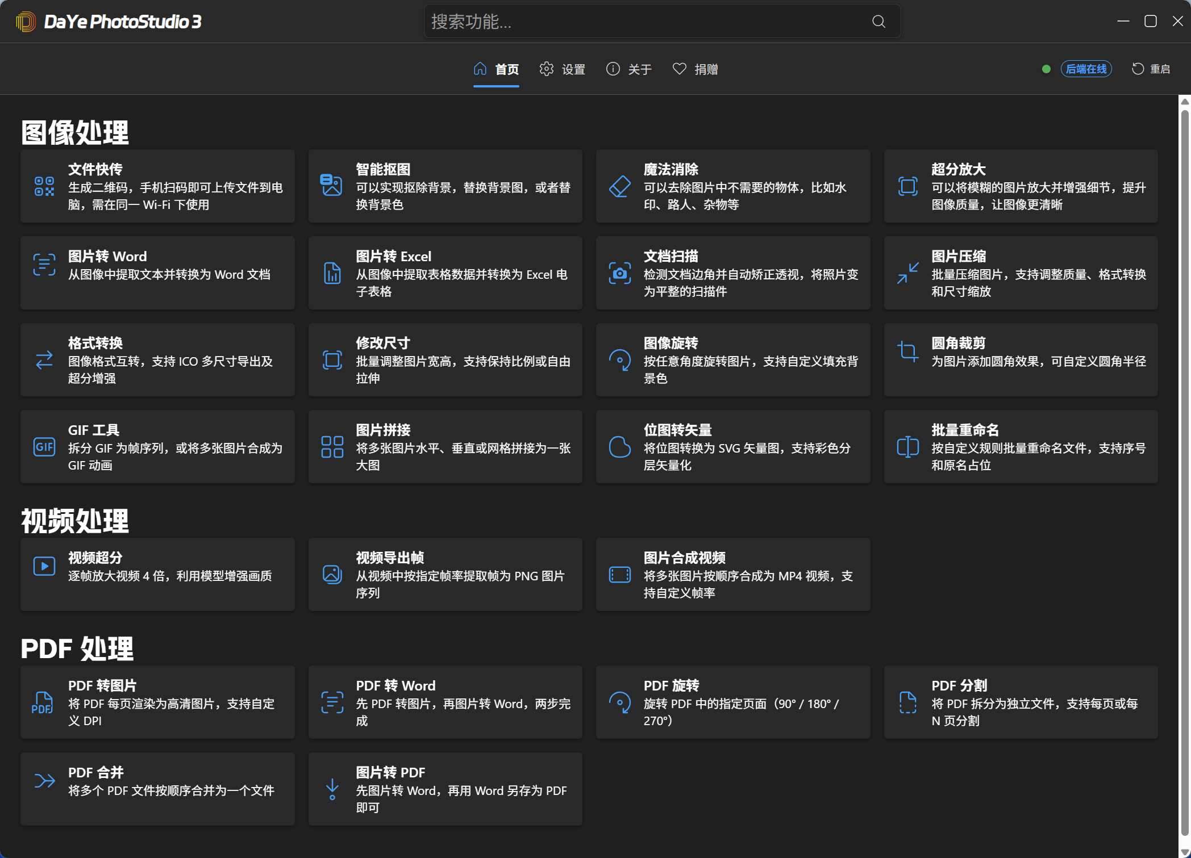Switch to the 首页 tab
The width and height of the screenshot is (1191, 858).
point(496,69)
